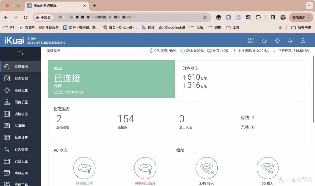The width and height of the screenshot is (315, 186).
Task: Click the 2.4G 接入 wireless signal icon
Action: tap(206, 168)
